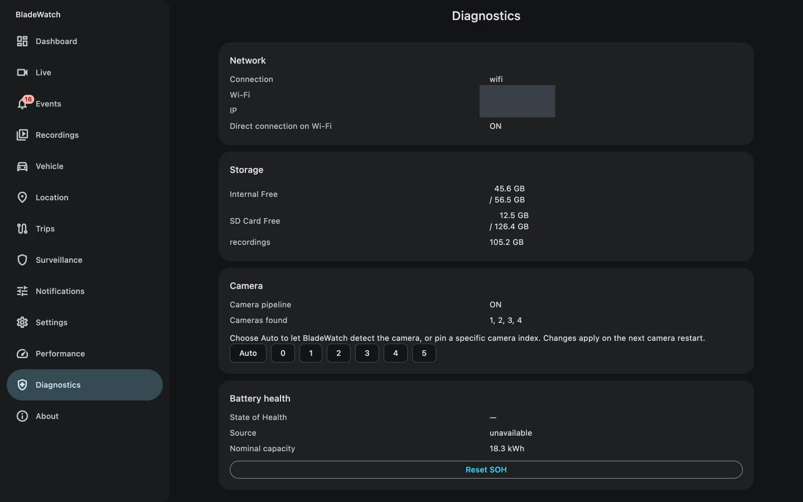Screen dimensions: 803x502
Task: Click the Trips route icon
Action: 22,229
